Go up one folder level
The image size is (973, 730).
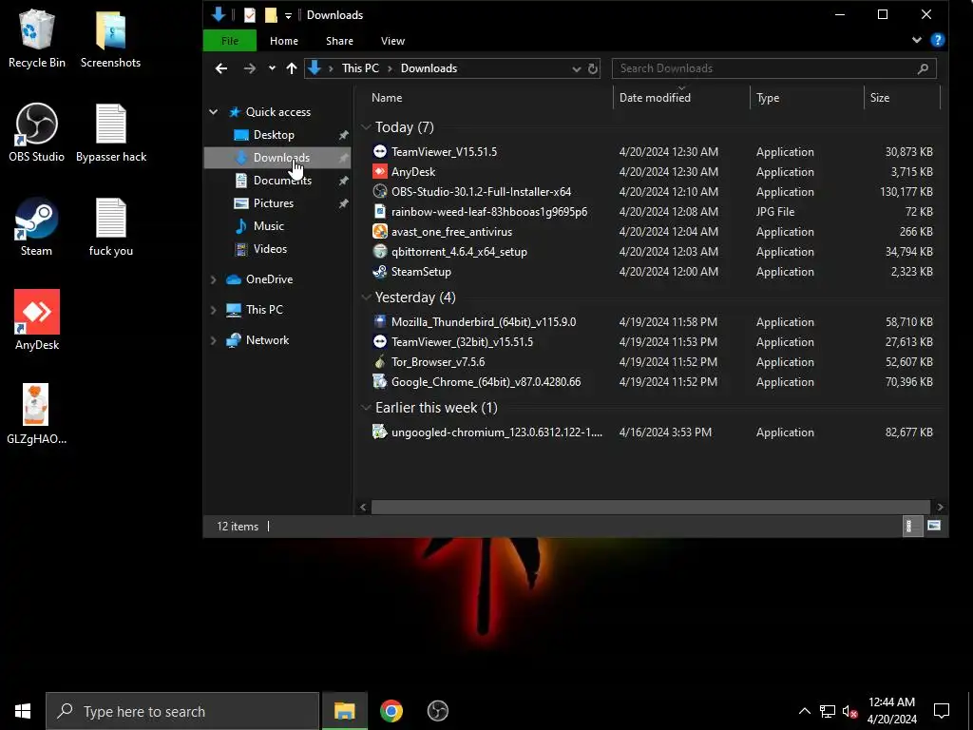(x=292, y=68)
